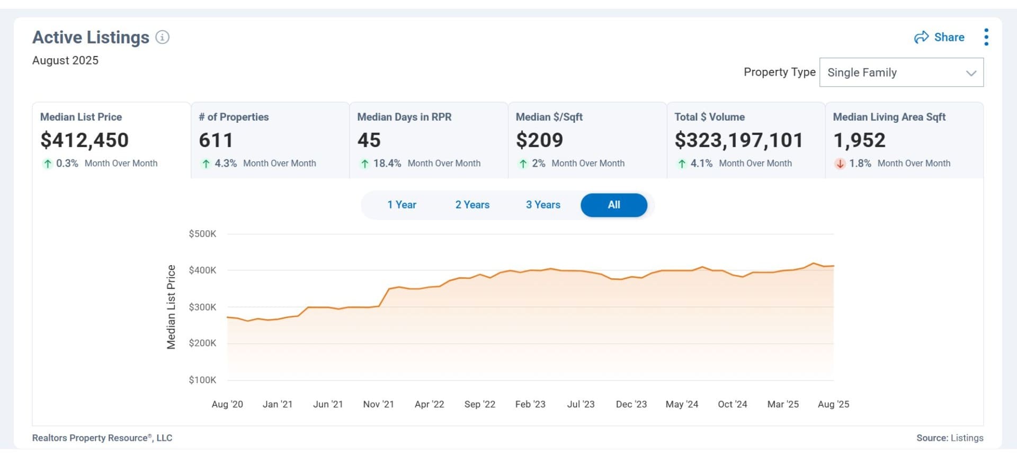This screenshot has width=1017, height=463.
Task: Expand the Single Family chevron arrow
Action: click(970, 73)
